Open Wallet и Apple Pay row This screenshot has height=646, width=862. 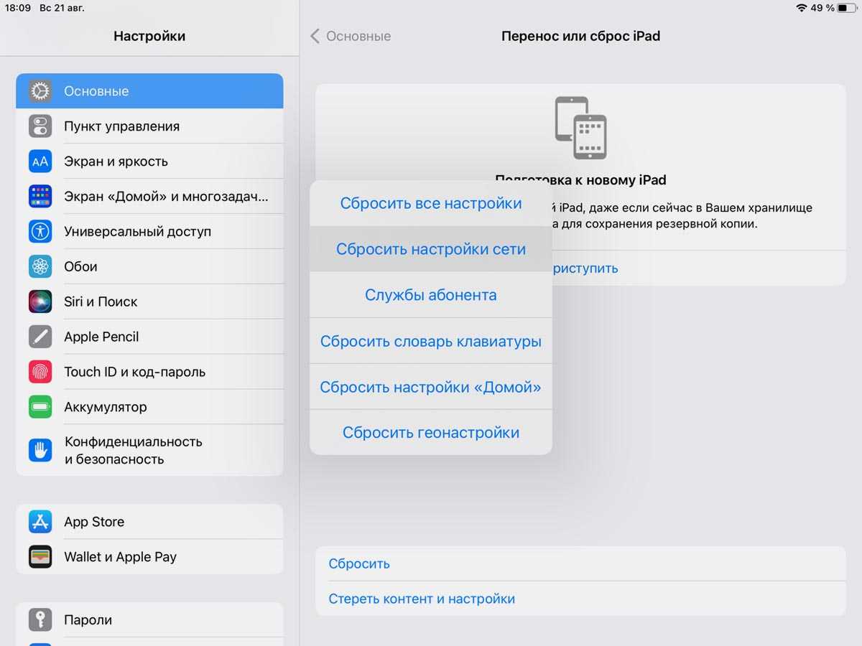[x=149, y=557]
